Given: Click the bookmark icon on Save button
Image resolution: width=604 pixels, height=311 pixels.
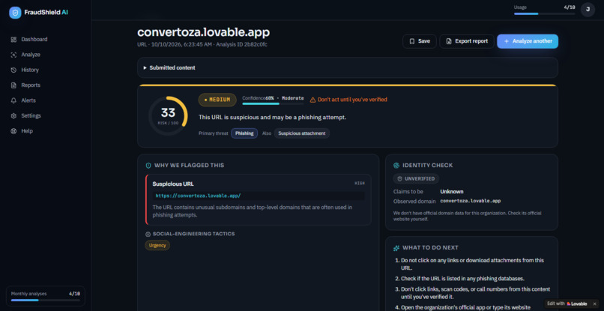Looking at the screenshot, I should point(411,41).
